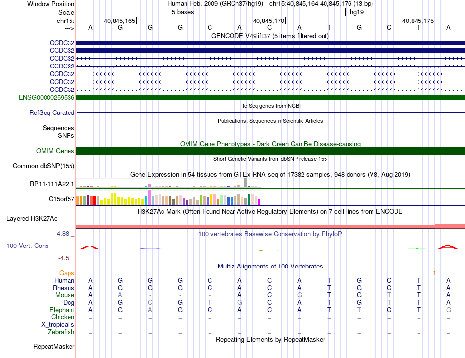
Task: Select the Zebrafish alignment row label
Action: coord(61,332)
